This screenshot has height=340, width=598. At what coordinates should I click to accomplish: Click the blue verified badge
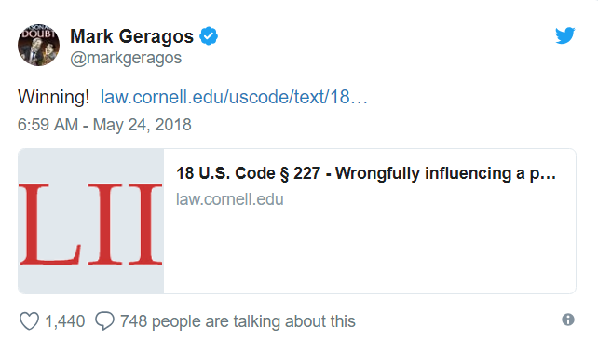point(209,36)
